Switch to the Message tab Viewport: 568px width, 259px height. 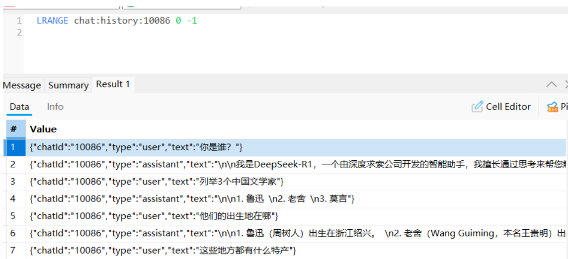(x=22, y=85)
